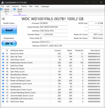Open the File menu
105x108 pixels.
point(3,6)
